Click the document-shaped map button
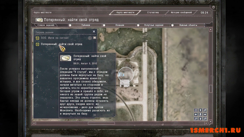 pos(196,110)
